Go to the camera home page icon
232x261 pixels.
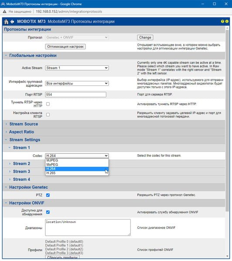pyautogui.click(x=6, y=22)
